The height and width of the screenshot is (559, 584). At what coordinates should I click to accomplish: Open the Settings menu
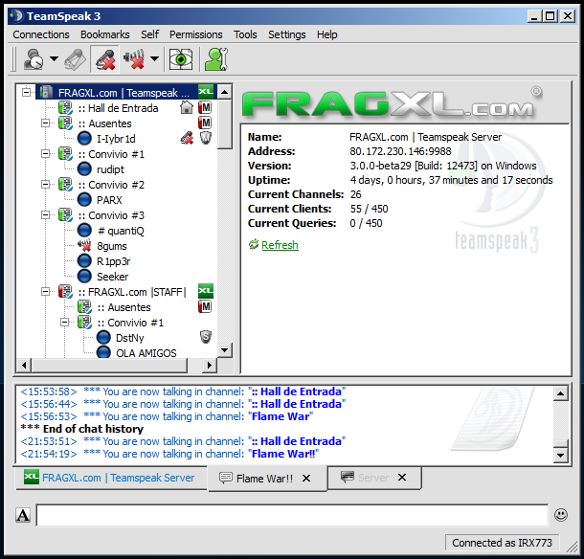[287, 34]
